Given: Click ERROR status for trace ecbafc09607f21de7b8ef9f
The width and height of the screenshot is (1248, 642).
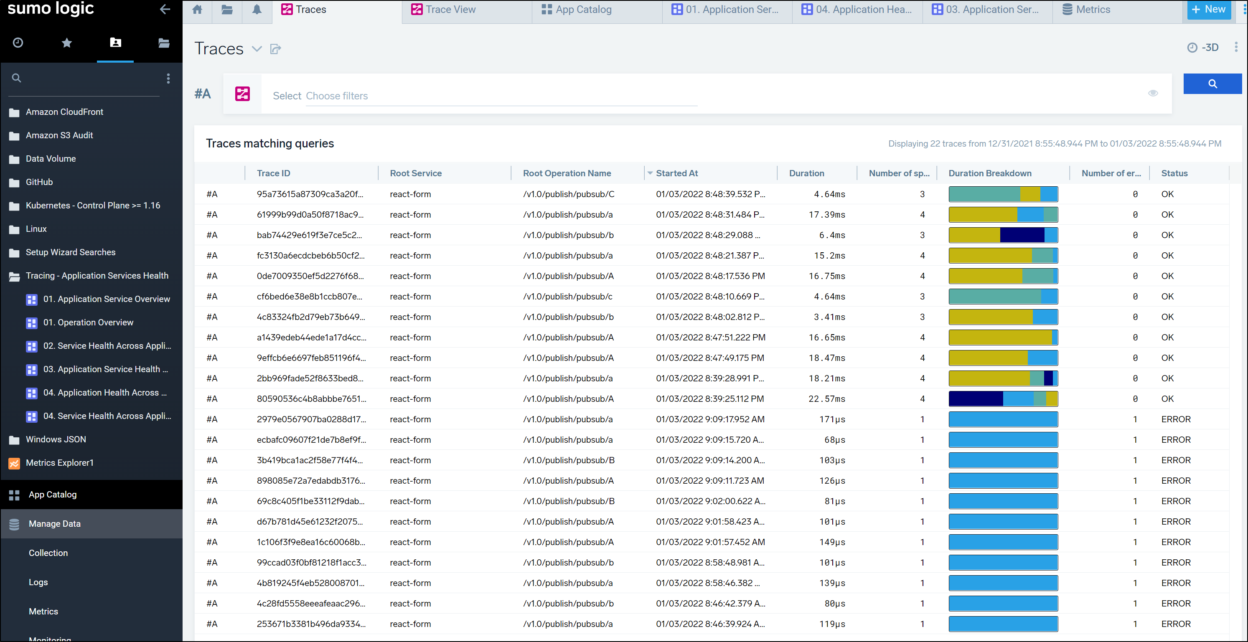Looking at the screenshot, I should [x=1176, y=439].
